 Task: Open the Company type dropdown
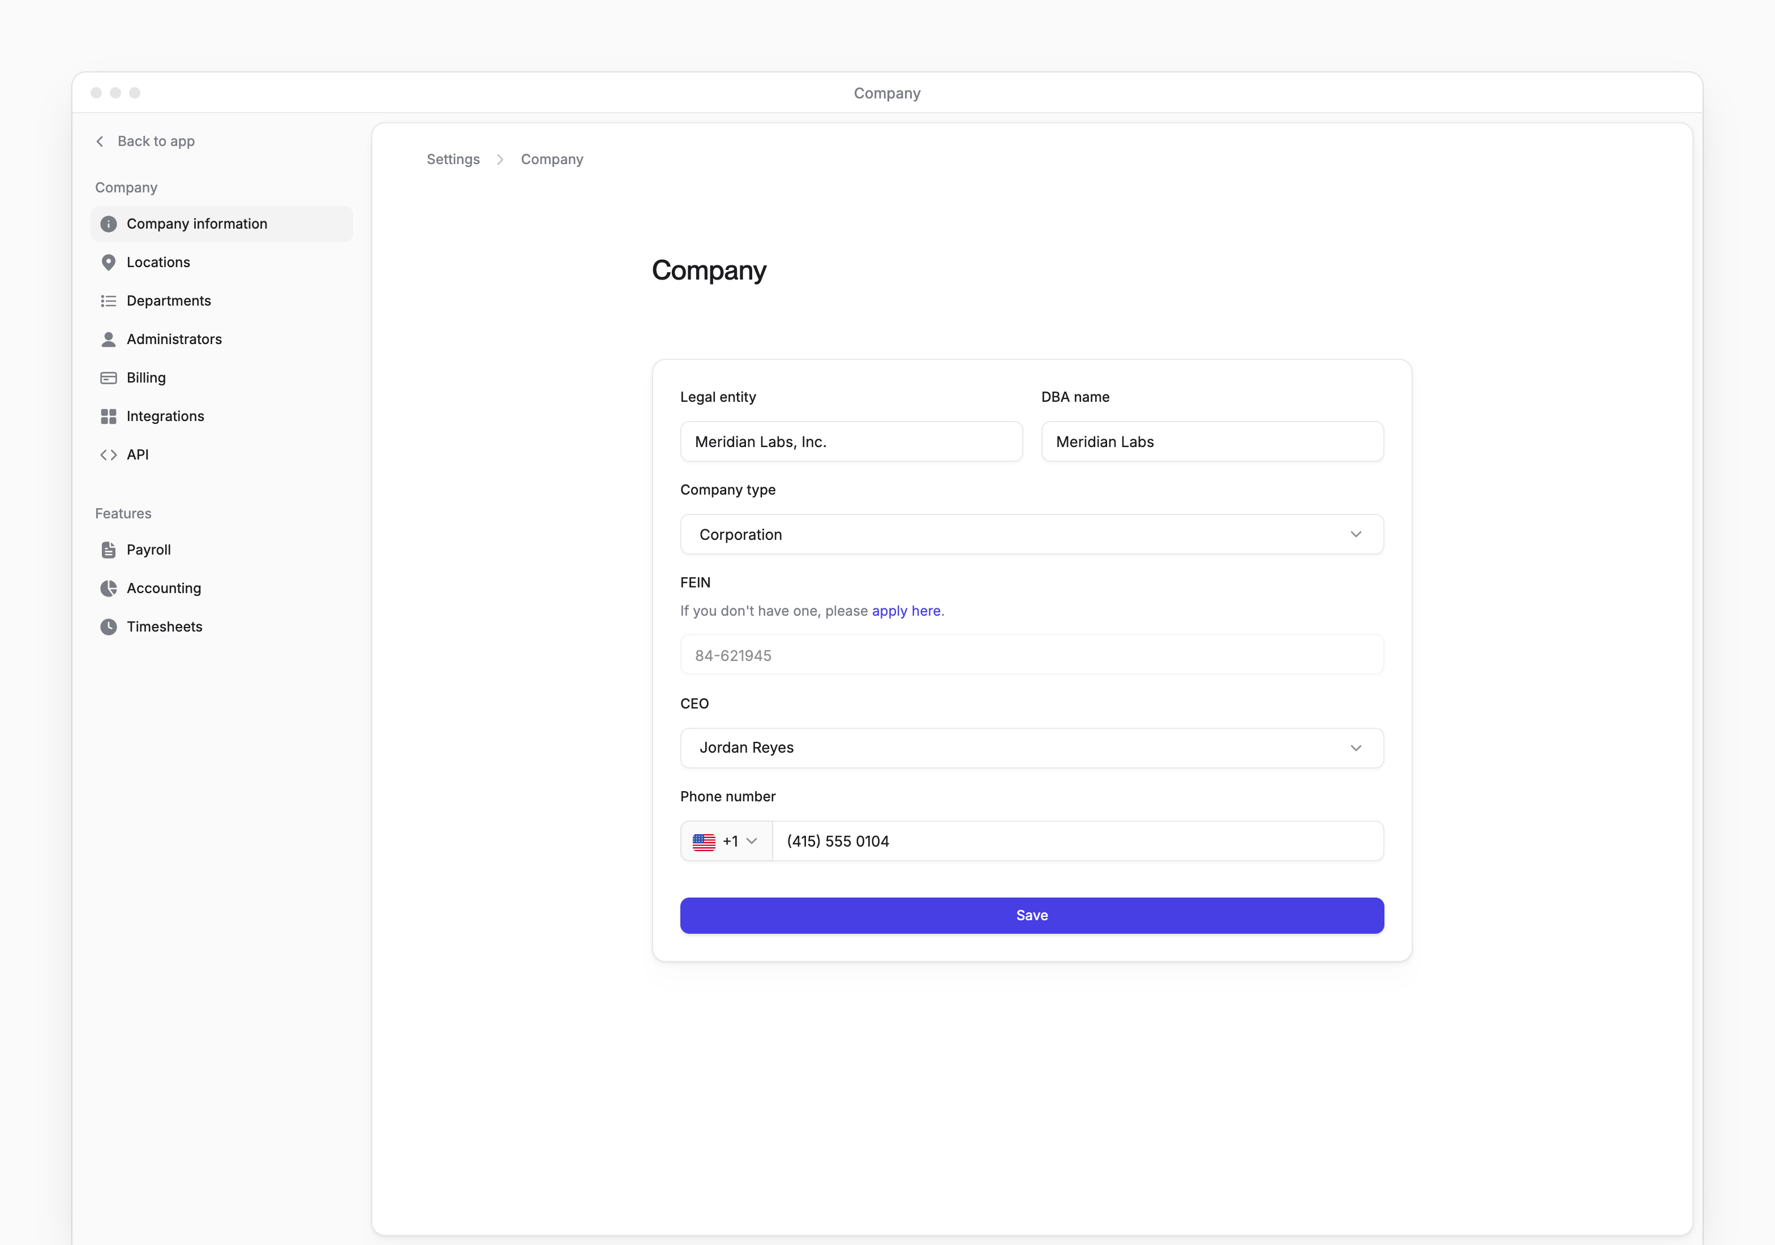1031,535
